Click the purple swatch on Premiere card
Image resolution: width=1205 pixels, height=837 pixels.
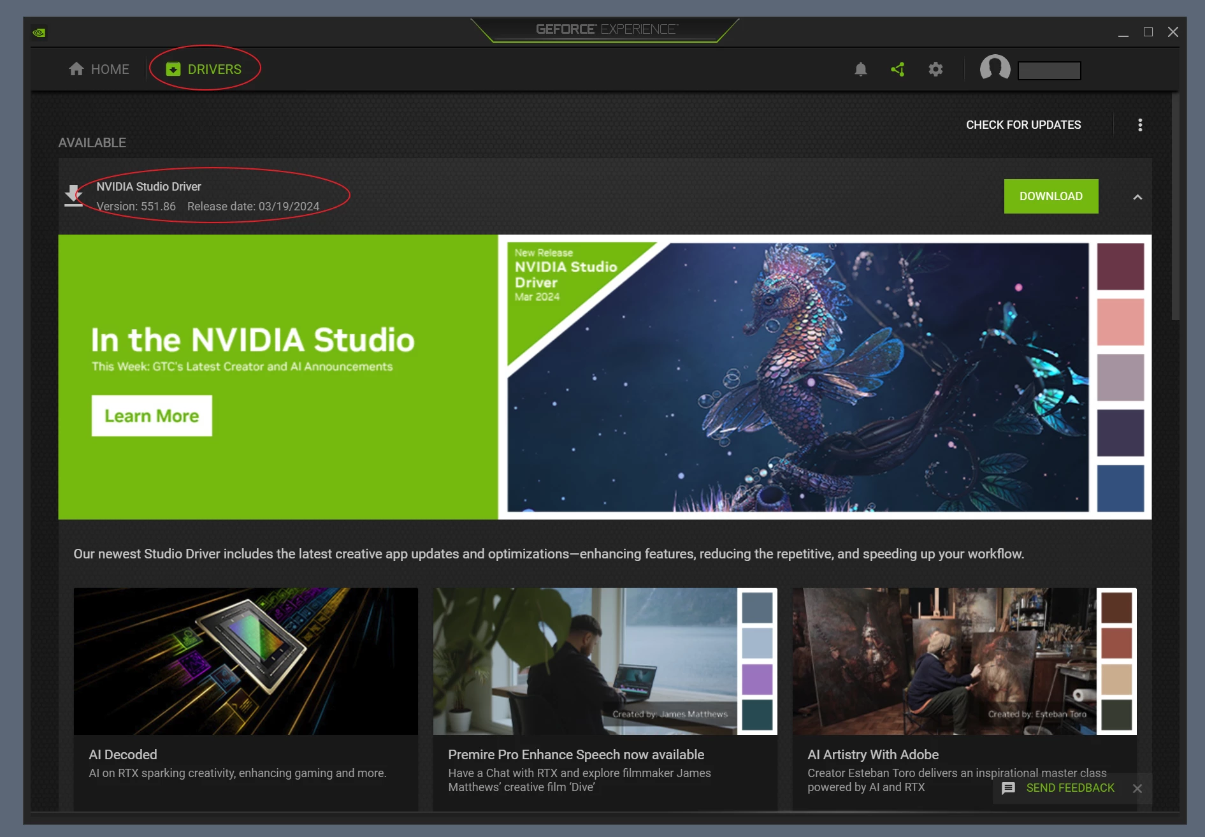point(757,679)
